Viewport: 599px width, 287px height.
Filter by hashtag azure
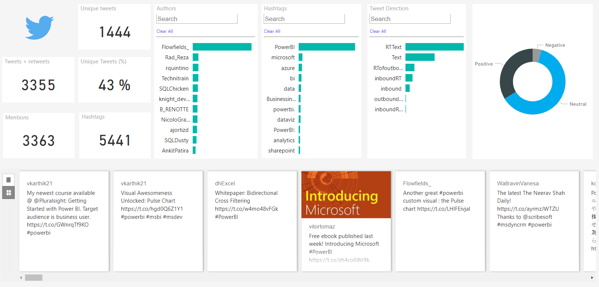tap(288, 68)
